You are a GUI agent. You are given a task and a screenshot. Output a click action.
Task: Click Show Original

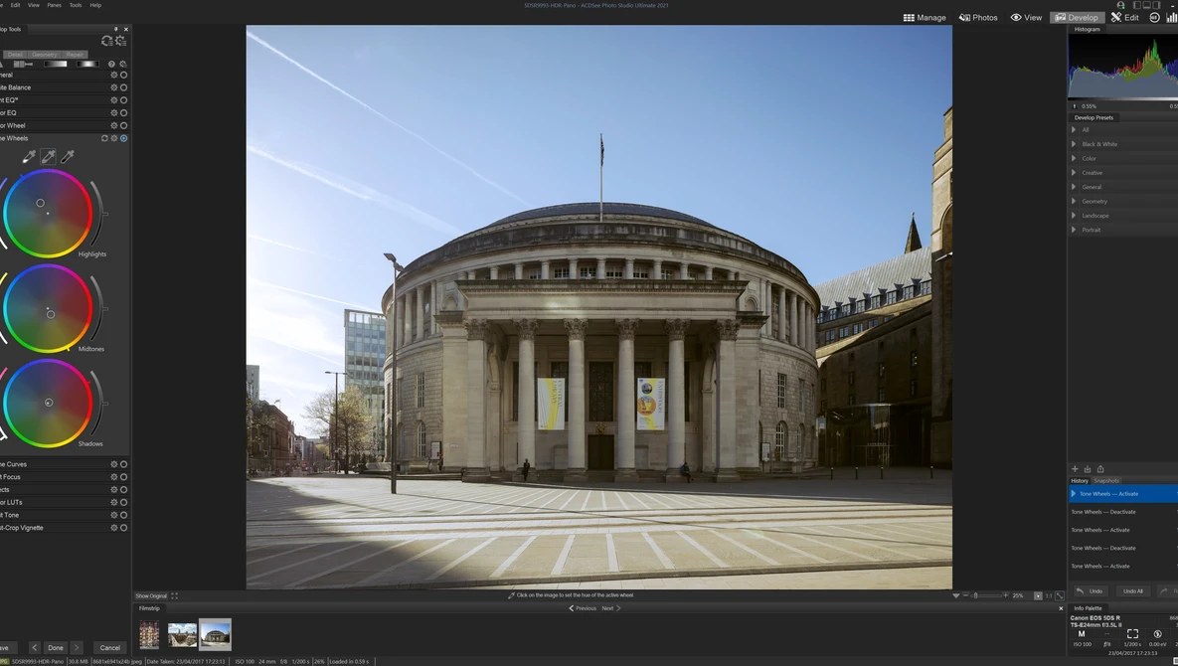pyautogui.click(x=151, y=595)
